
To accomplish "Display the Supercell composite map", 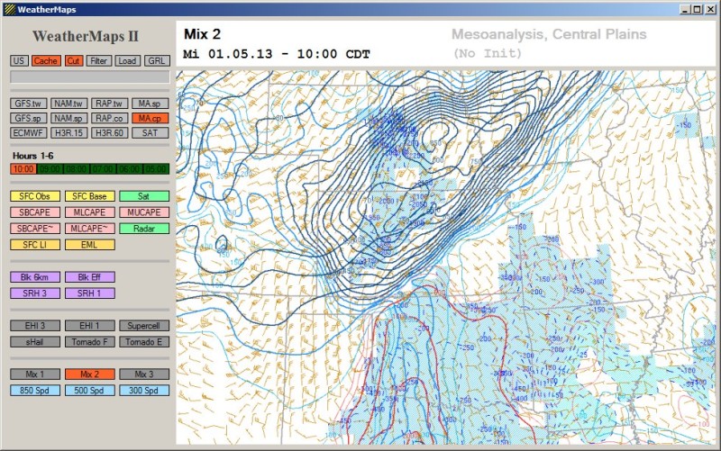I will pyautogui.click(x=143, y=325).
